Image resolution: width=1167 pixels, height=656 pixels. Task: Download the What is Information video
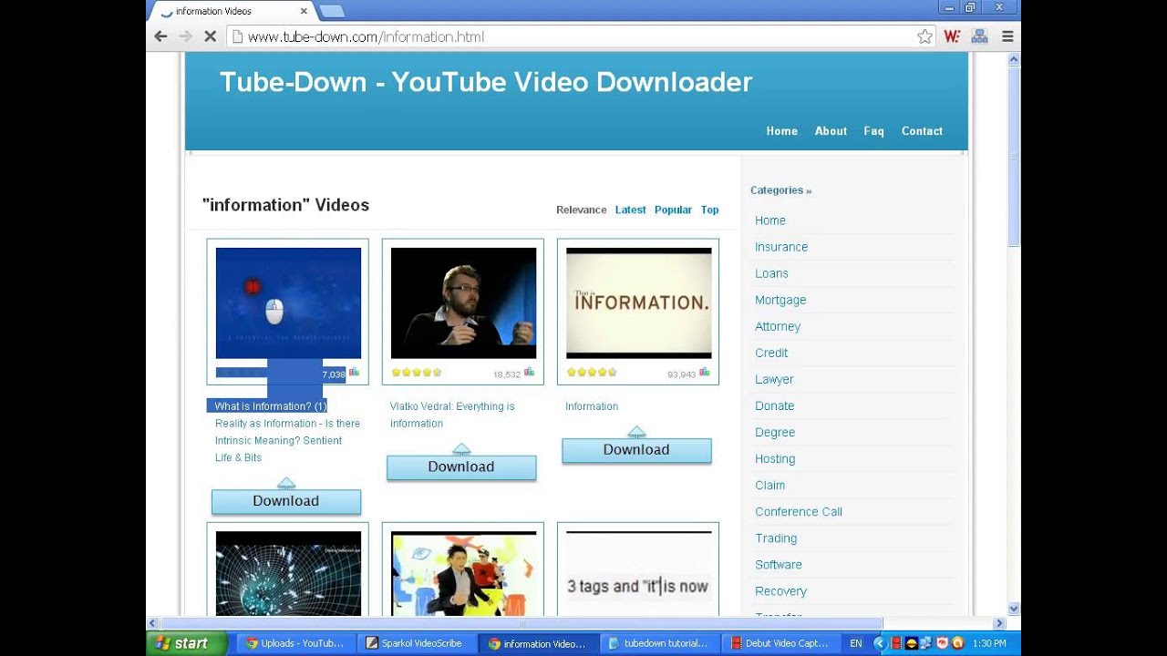286,501
